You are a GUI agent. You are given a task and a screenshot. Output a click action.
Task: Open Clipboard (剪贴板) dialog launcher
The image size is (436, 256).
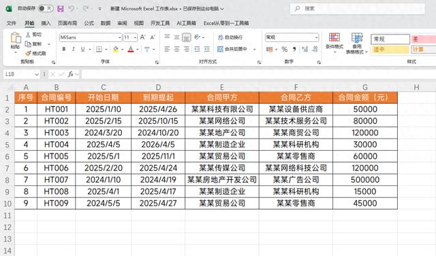click(x=53, y=62)
